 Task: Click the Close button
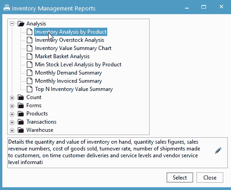point(210,177)
